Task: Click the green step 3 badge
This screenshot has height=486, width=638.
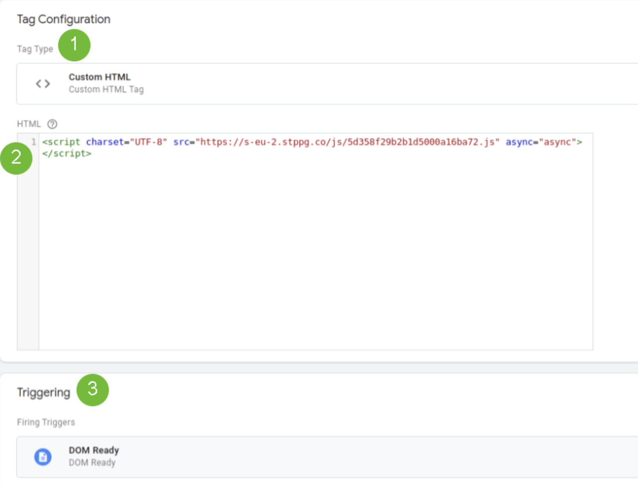Action: click(93, 390)
